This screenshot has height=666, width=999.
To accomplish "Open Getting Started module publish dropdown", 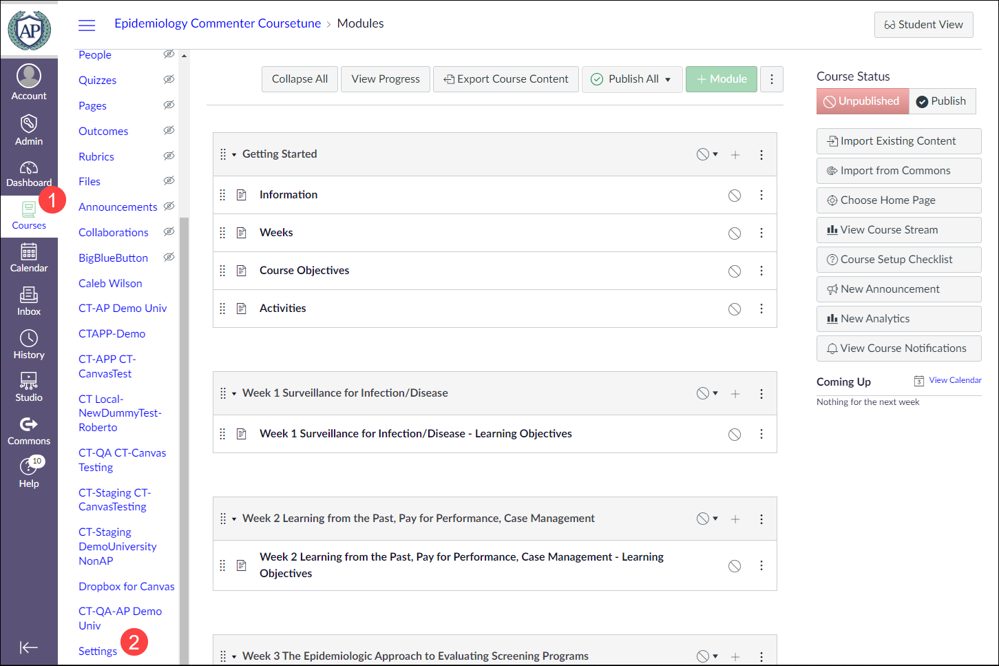I will tap(707, 154).
